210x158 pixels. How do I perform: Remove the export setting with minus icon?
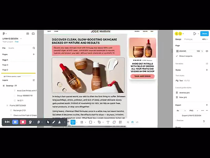click(x=207, y=111)
